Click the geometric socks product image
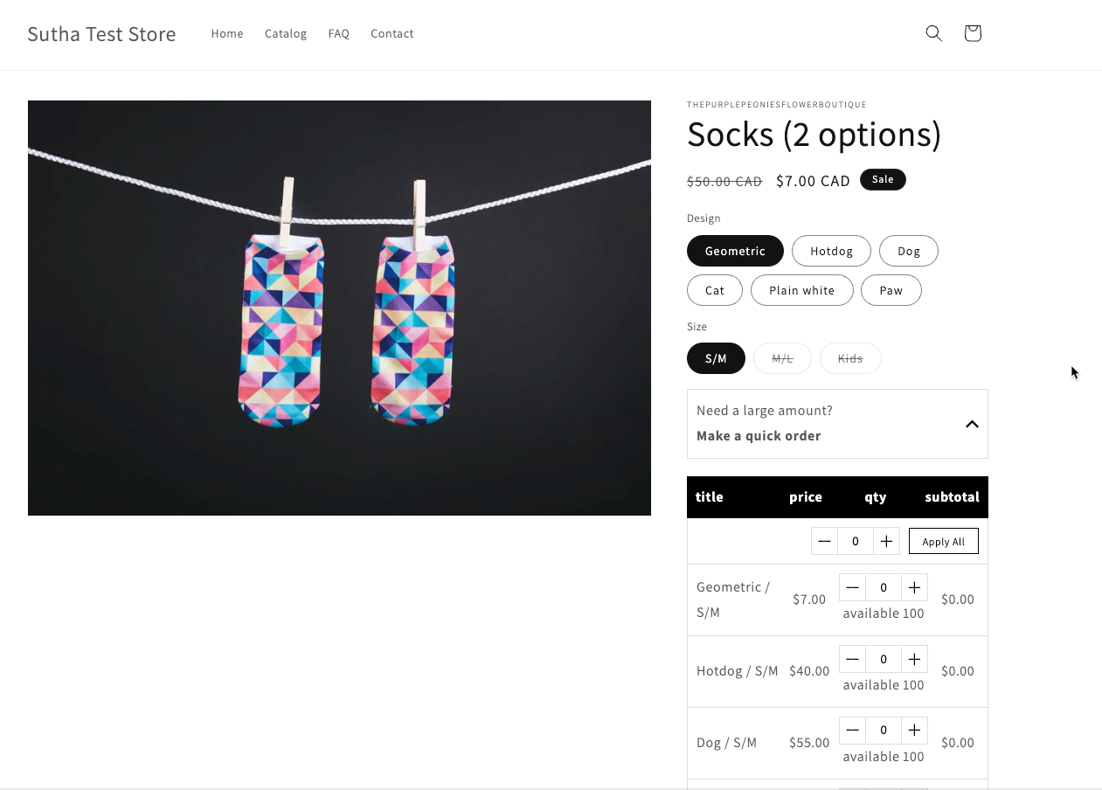The width and height of the screenshot is (1102, 790). point(339,308)
